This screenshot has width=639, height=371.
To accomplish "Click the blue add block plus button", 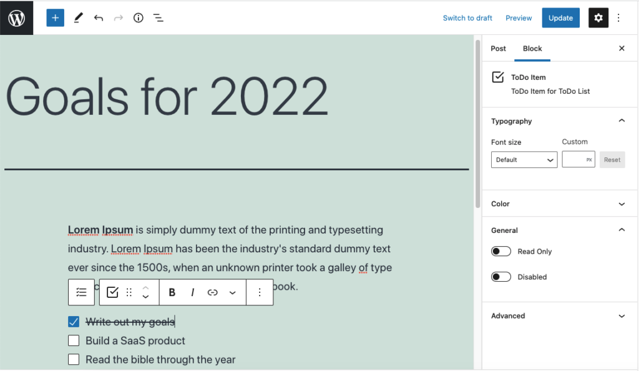I will 56,18.
